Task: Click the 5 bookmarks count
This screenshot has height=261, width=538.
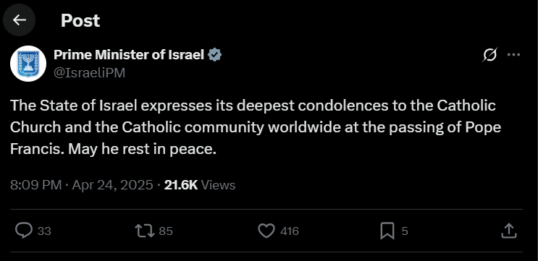Action: coord(405,231)
